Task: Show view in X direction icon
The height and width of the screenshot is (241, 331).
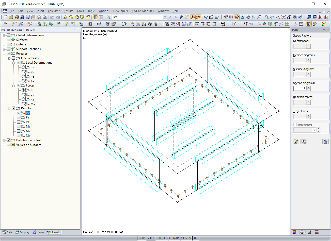Action: (x=197, y=24)
